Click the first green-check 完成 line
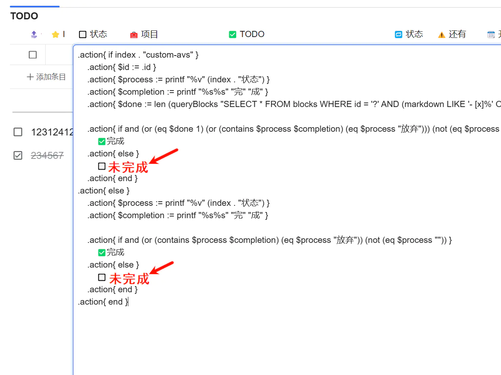Viewport: 501px width, 375px height. click(x=111, y=141)
